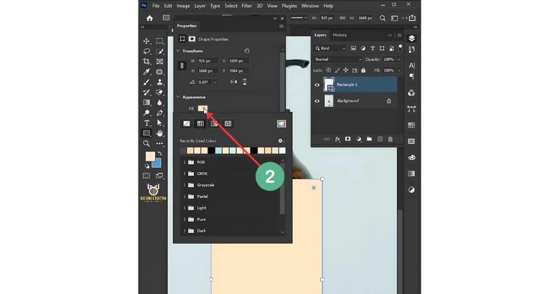Image resolution: width=559 pixels, height=294 pixels.
Task: Expand the RGB swatch folder
Action: pyautogui.click(x=185, y=162)
